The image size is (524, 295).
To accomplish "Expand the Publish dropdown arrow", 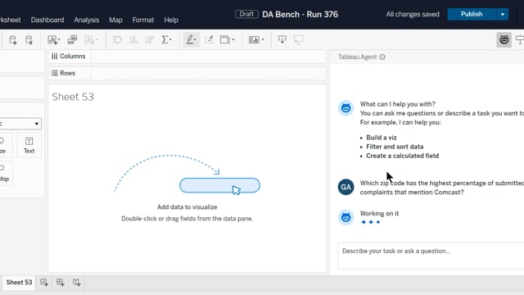I will tap(502, 15).
